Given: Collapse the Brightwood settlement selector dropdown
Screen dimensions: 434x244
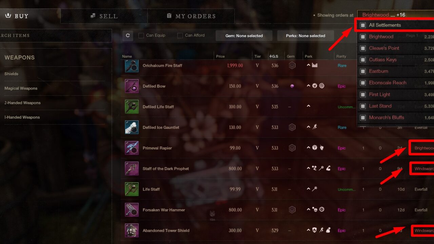Looking at the screenshot, I should (395, 15).
